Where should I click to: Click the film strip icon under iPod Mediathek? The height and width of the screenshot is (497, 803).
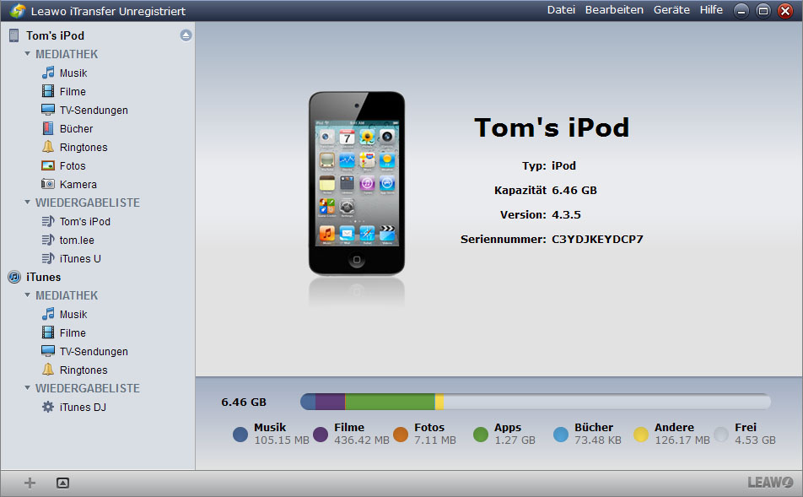pos(48,91)
